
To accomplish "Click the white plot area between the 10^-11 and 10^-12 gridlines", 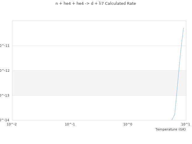I will tap(90, 58).
